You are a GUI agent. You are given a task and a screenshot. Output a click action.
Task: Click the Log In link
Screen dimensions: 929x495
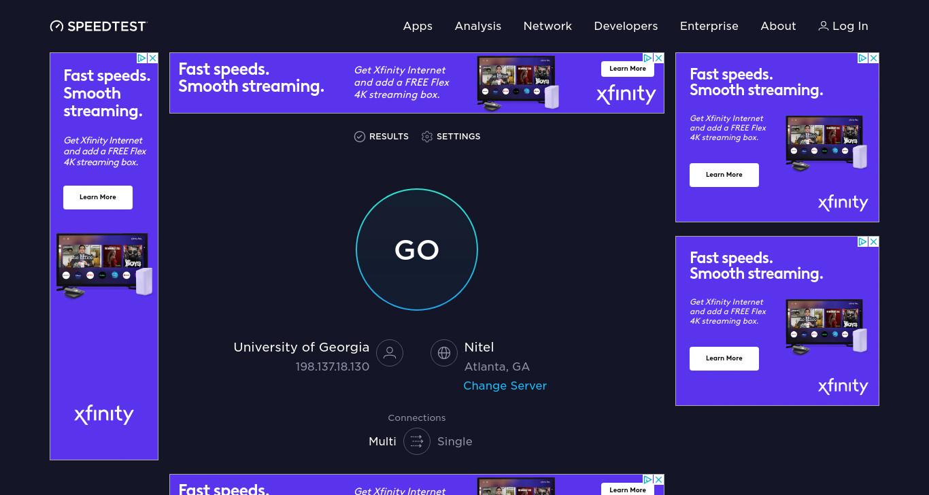click(843, 26)
